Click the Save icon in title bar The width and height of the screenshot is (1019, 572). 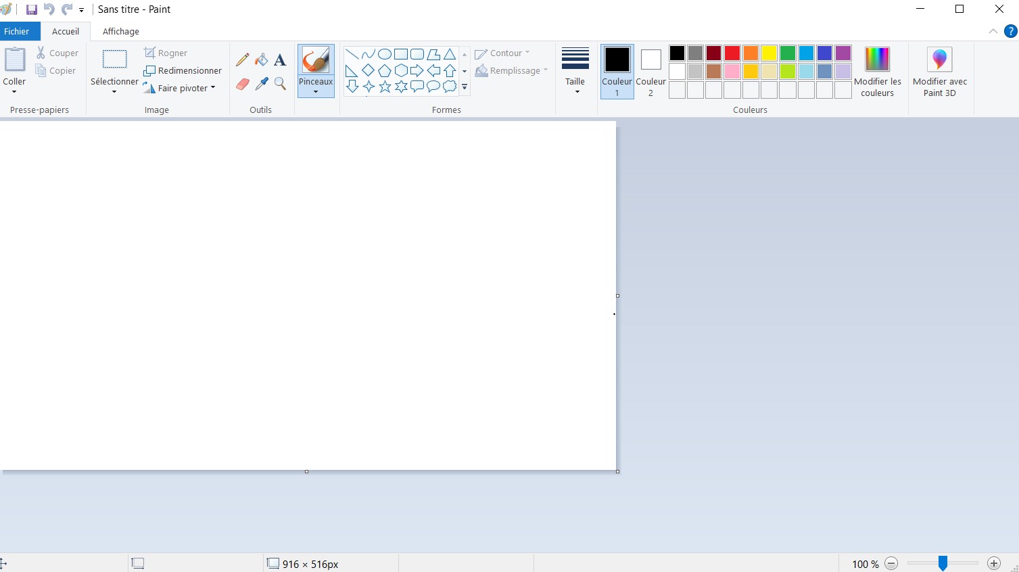pyautogui.click(x=31, y=9)
